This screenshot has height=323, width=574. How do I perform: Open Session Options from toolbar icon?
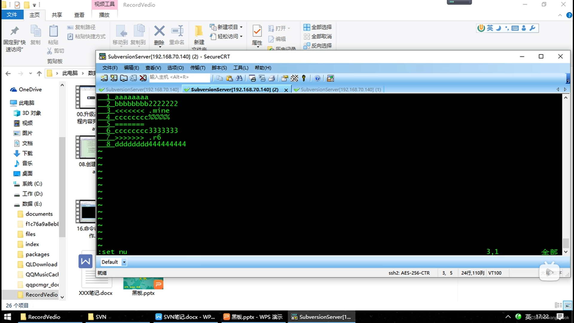coord(285,78)
